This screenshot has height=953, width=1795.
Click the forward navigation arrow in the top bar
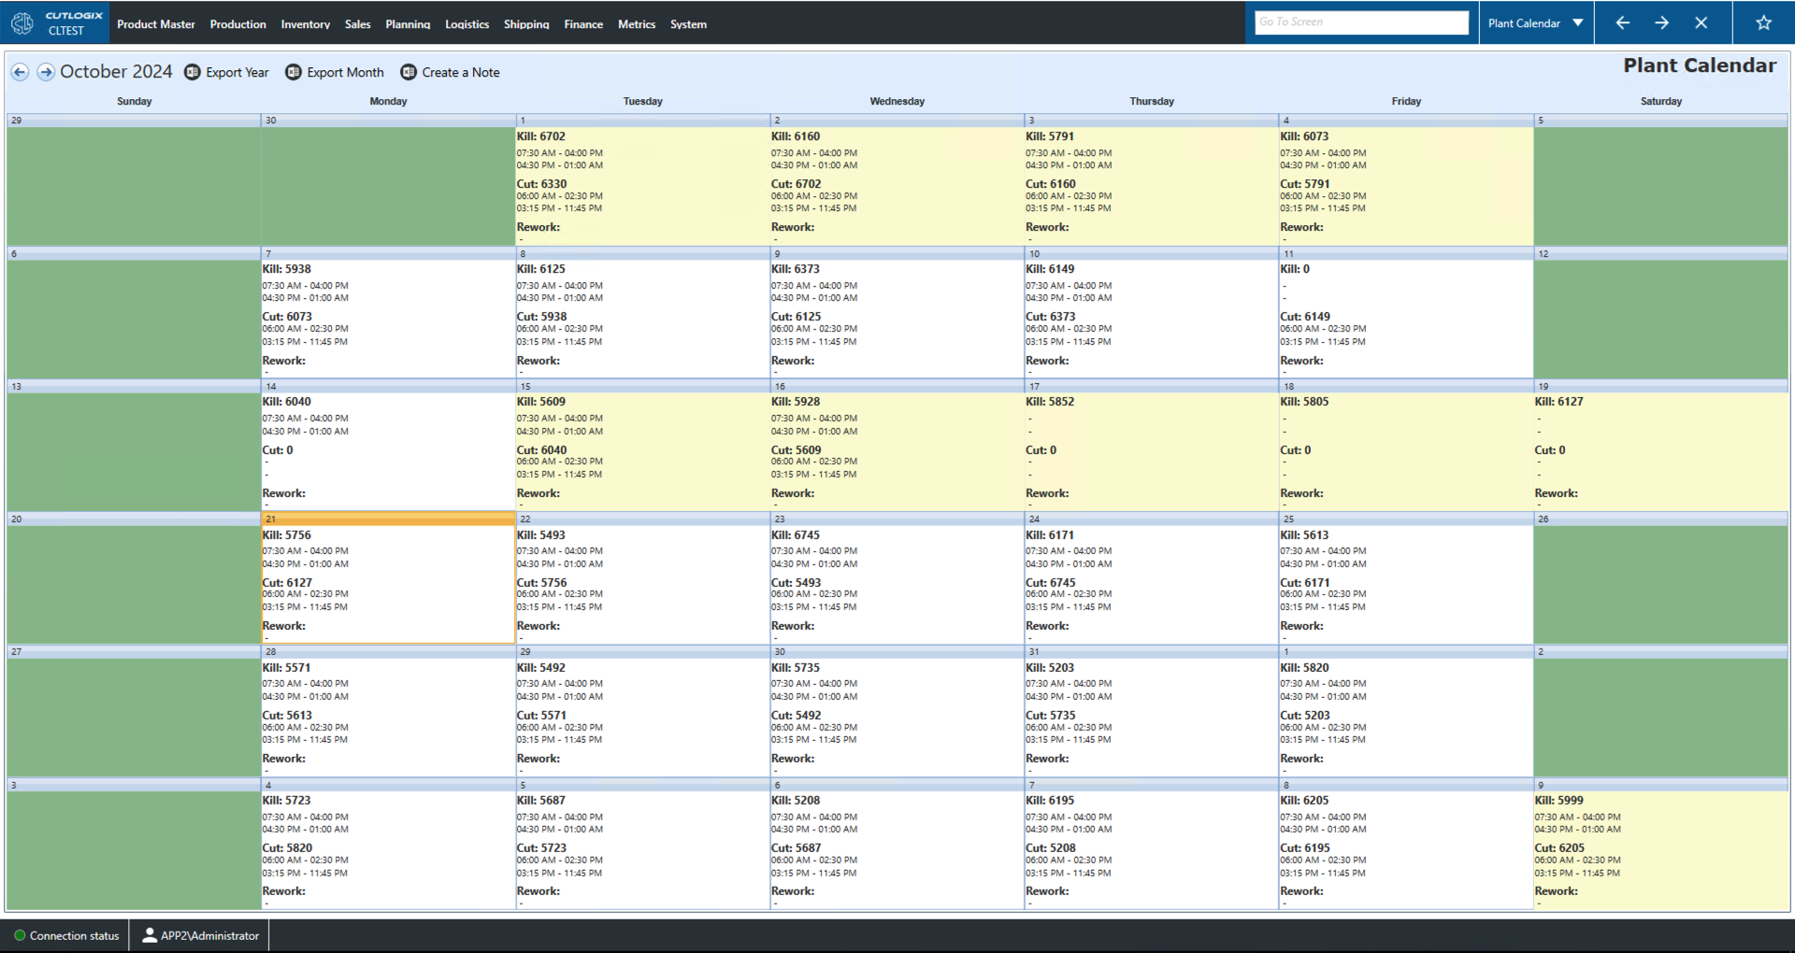(1662, 22)
